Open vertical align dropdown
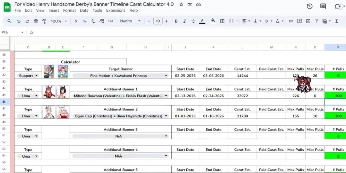 [x=257, y=21]
